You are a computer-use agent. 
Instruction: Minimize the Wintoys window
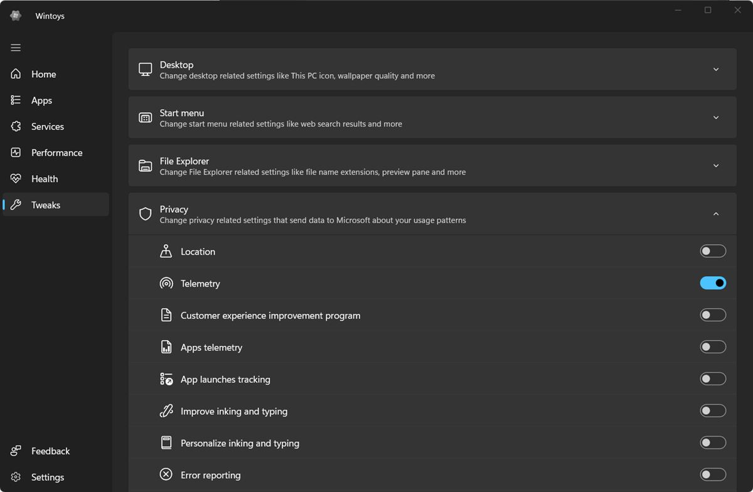tap(678, 10)
